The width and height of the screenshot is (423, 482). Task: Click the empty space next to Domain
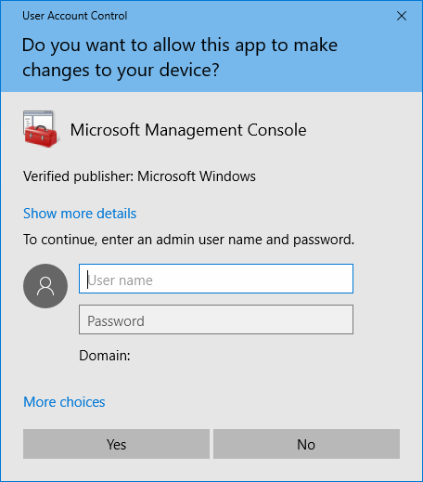coord(241,356)
